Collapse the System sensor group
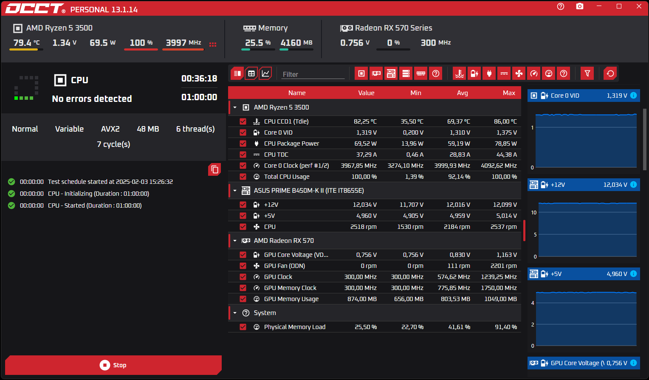Image resolution: width=649 pixels, height=380 pixels. (x=235, y=313)
